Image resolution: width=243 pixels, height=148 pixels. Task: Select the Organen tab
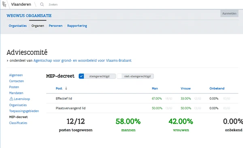tap(38, 26)
